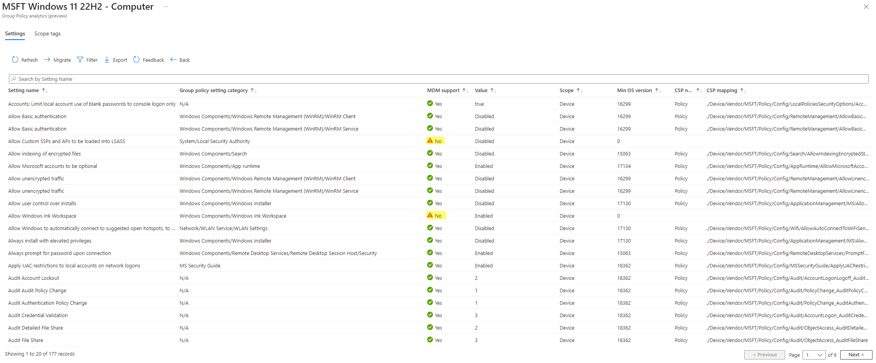Open the ellipsis menu beside the title
The width and height of the screenshot is (876, 363).
coord(166,7)
